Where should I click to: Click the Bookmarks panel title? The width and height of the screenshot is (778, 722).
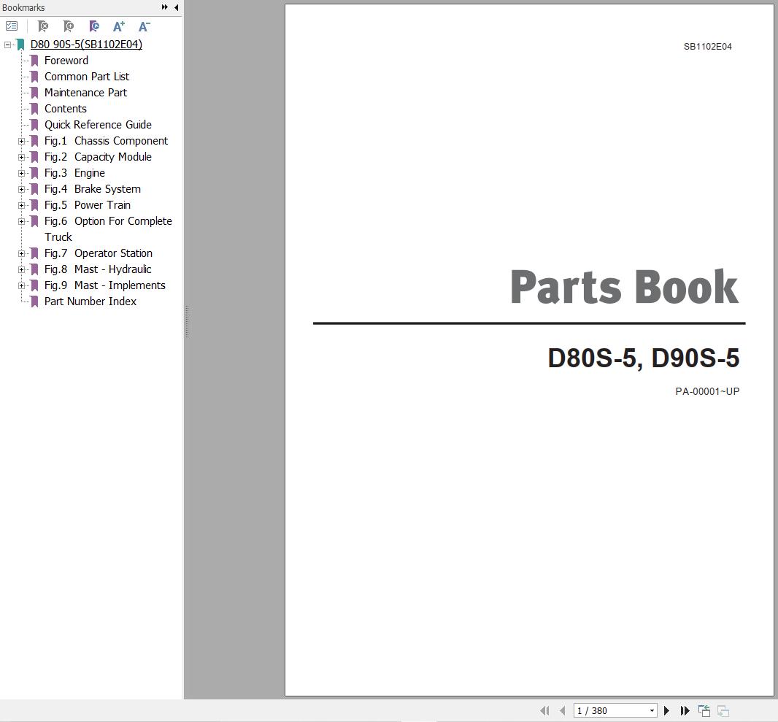pyautogui.click(x=23, y=7)
